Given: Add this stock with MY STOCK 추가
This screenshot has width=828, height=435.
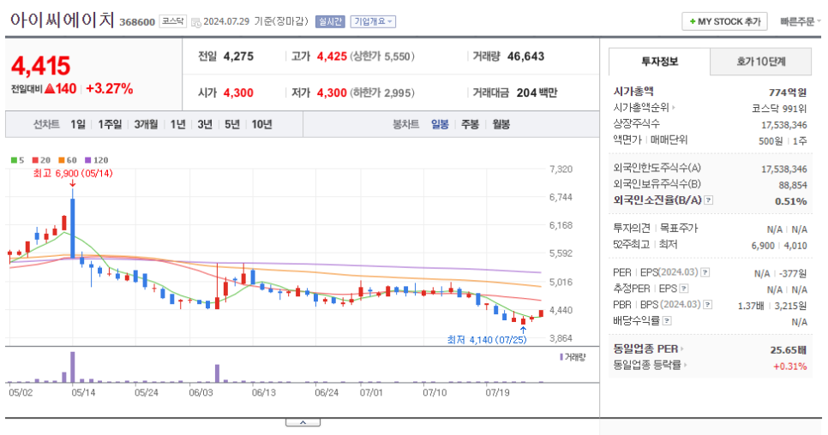Looking at the screenshot, I should point(724,21).
